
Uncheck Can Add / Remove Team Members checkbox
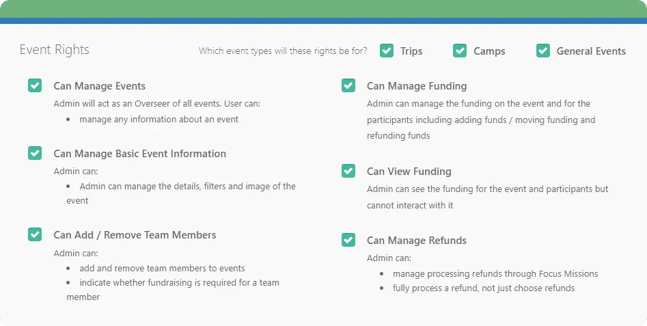pyautogui.click(x=35, y=234)
